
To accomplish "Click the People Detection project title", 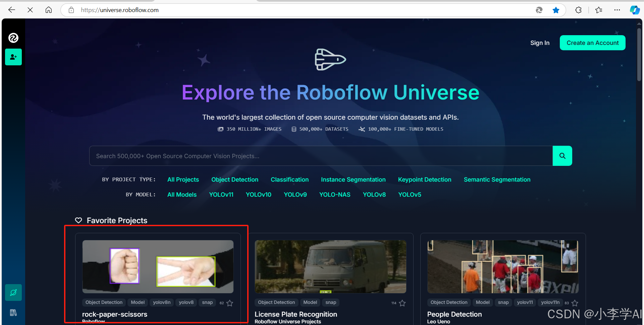I will pos(454,314).
